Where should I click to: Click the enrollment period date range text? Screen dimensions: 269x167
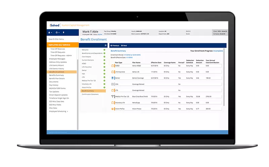(132, 55)
